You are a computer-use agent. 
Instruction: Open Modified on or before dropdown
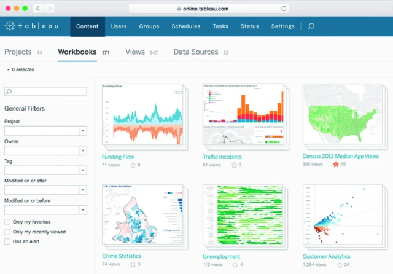[x=83, y=210]
